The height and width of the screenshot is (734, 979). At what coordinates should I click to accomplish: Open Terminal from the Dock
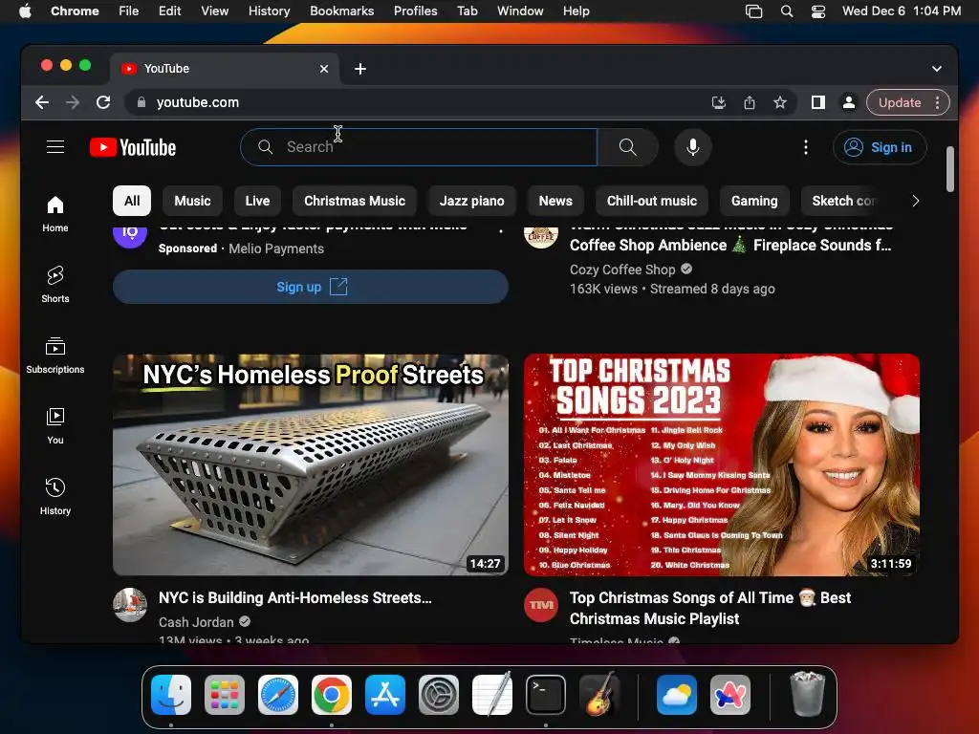(546, 695)
